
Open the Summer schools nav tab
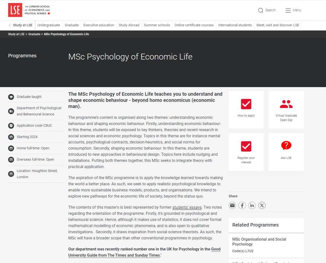[157, 25]
